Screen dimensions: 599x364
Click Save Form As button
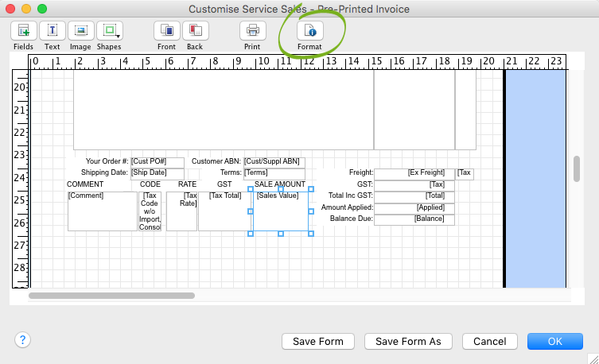pyautogui.click(x=408, y=341)
